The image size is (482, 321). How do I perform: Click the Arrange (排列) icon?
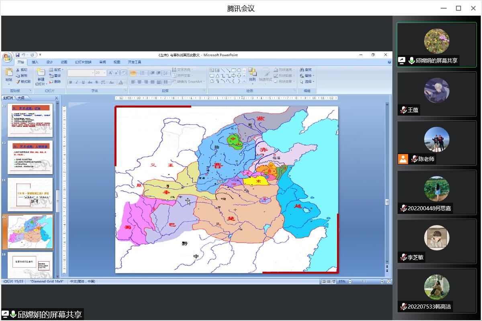click(x=252, y=75)
